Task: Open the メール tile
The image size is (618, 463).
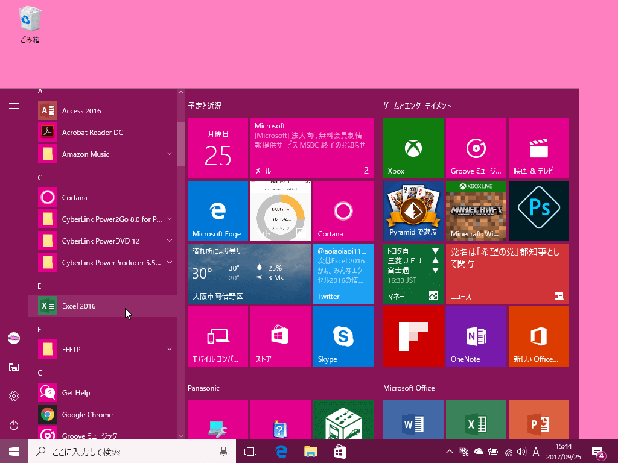Action: coord(312,148)
